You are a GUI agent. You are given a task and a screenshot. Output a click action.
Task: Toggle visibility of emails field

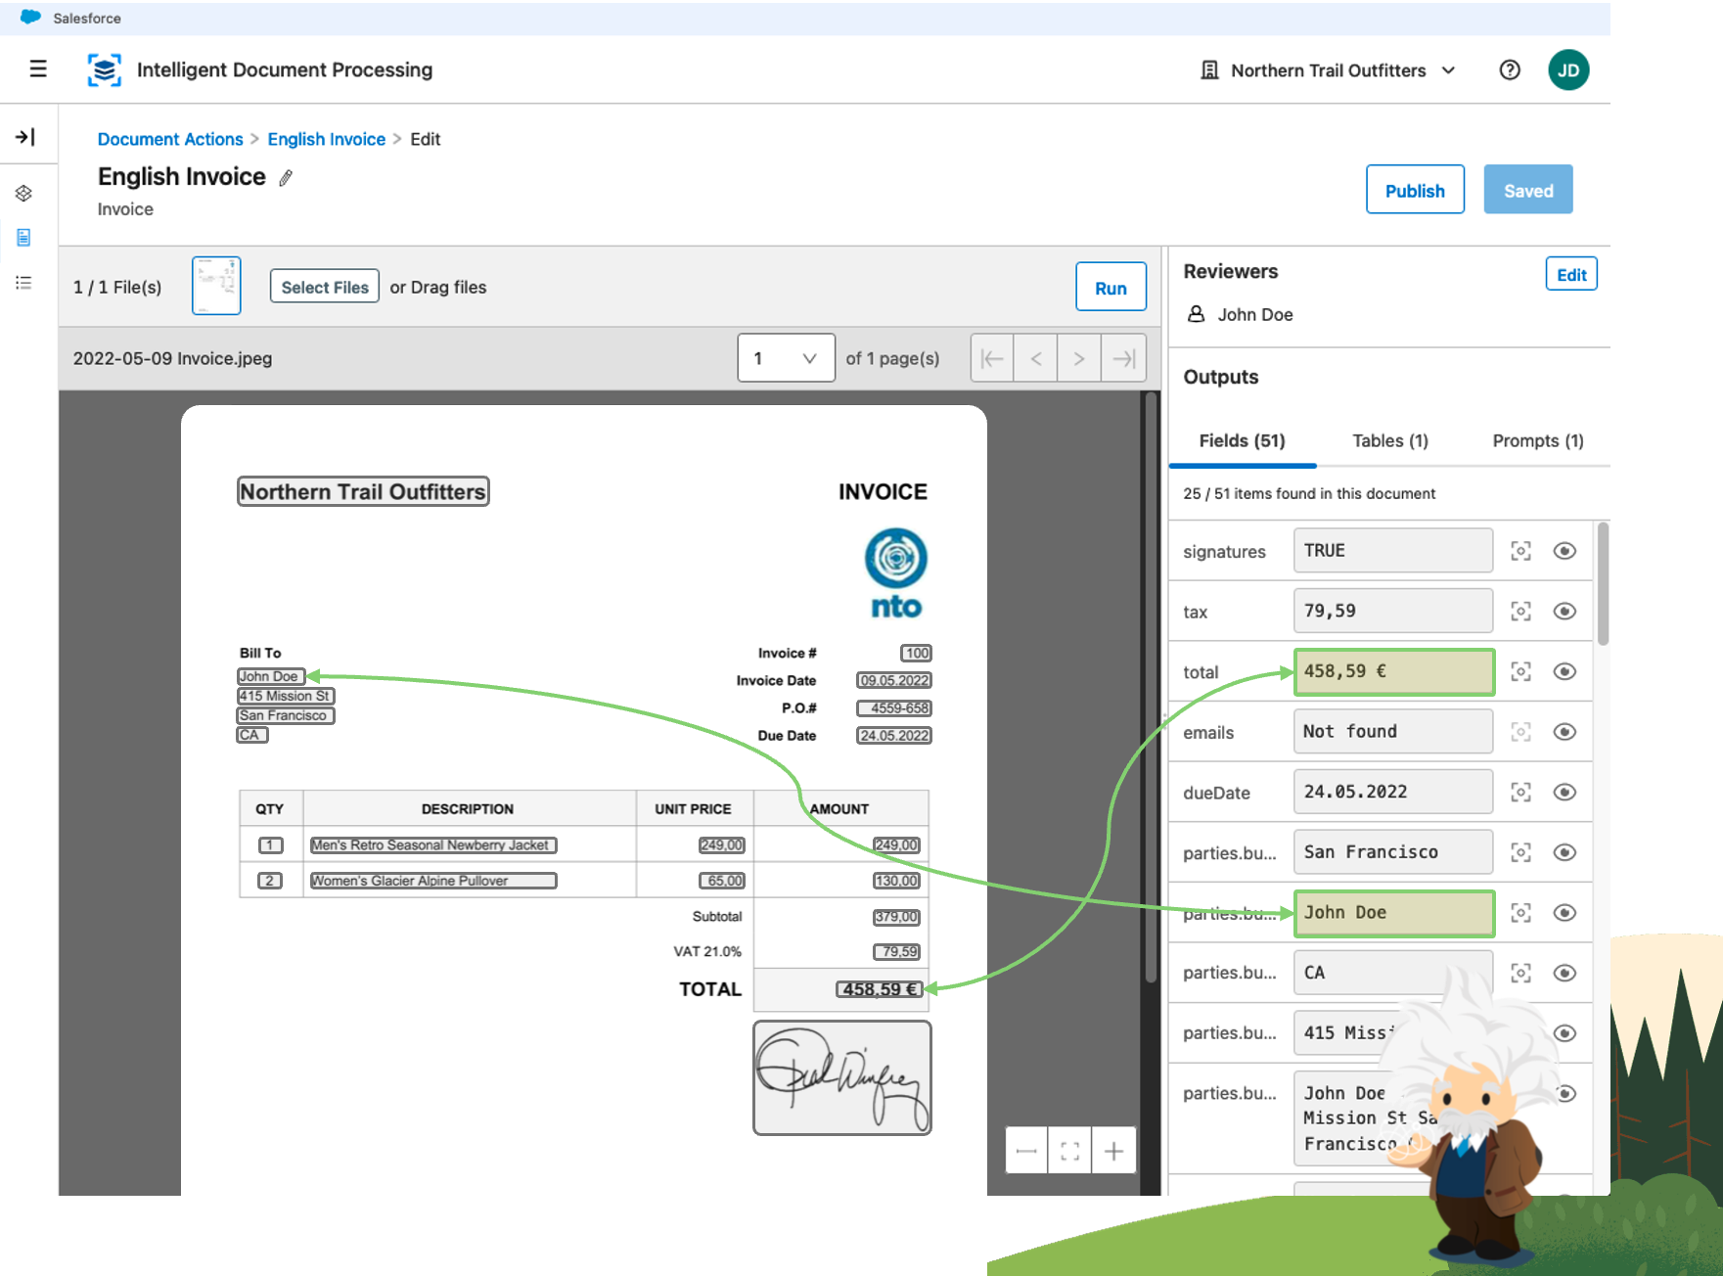point(1564,732)
